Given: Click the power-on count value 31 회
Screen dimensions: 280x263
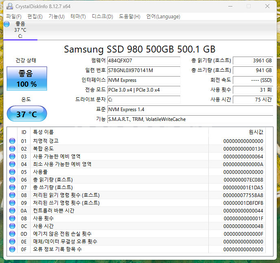Looking at the screenshot, I should pos(253,90).
